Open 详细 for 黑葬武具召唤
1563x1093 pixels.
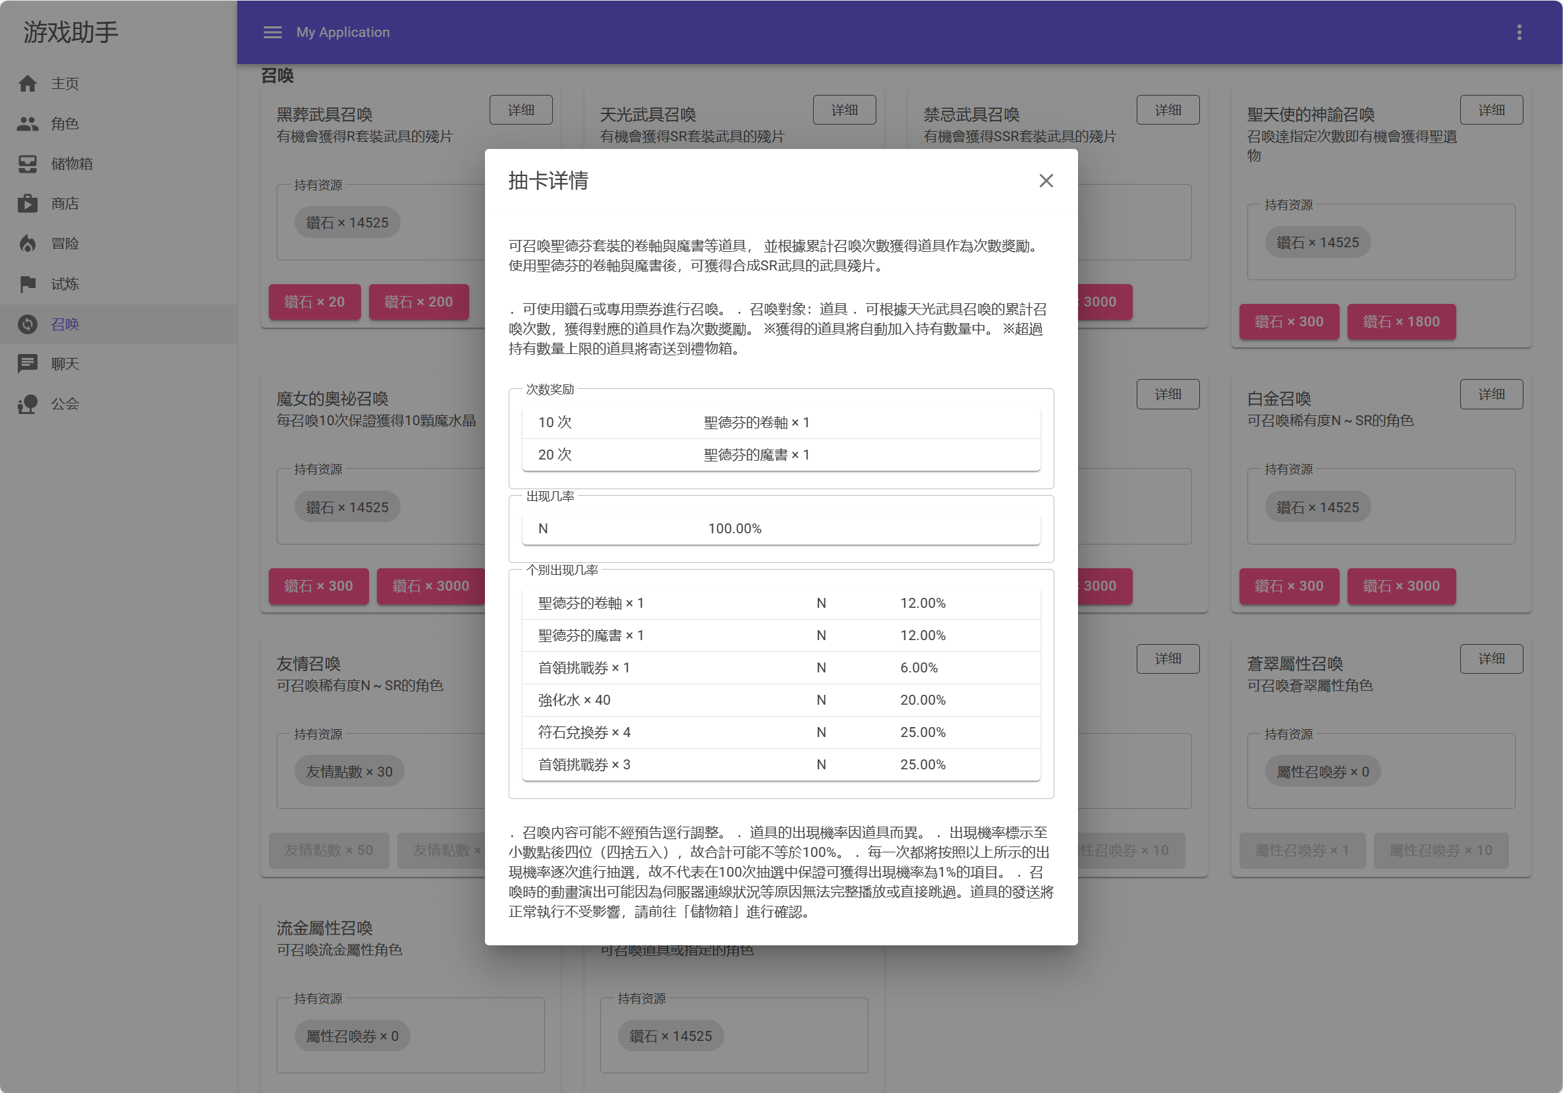coord(521,109)
